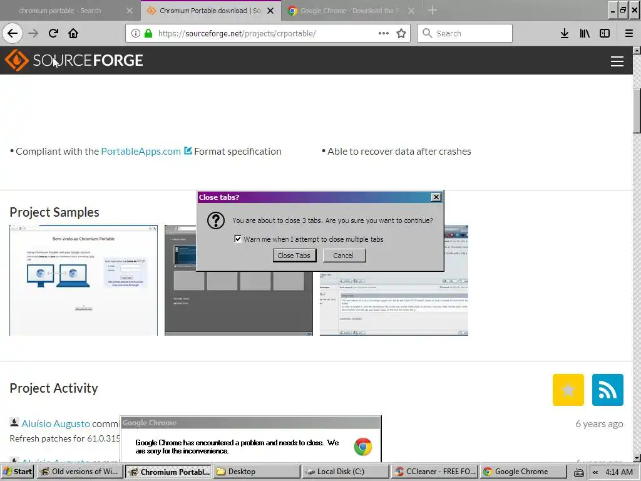Open the downloads arrow icon
The height and width of the screenshot is (481, 641).
[x=565, y=34]
